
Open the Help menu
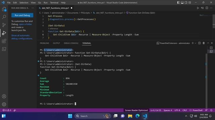(x=63, y=3)
